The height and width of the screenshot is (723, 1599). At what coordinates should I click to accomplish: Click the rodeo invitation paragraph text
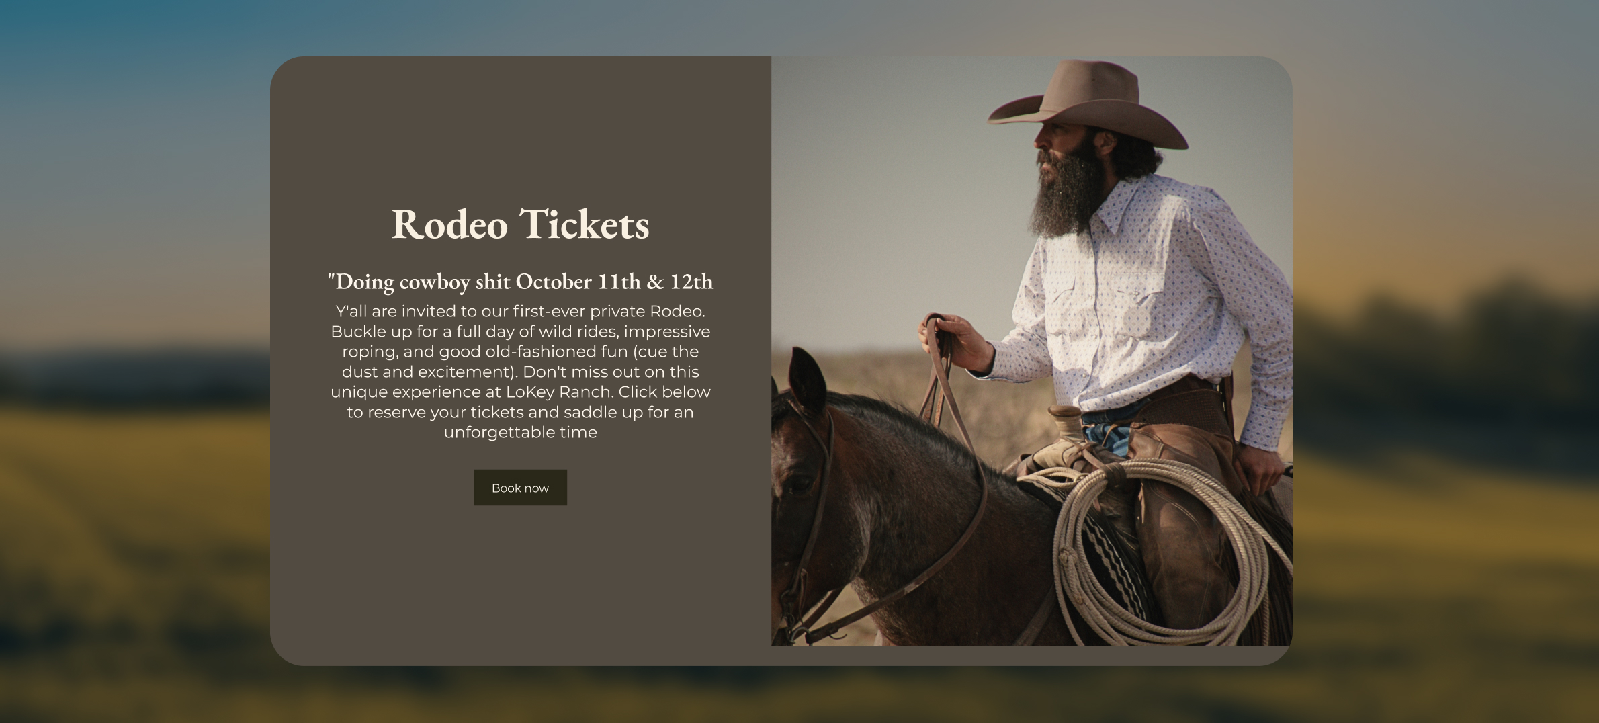click(520, 372)
